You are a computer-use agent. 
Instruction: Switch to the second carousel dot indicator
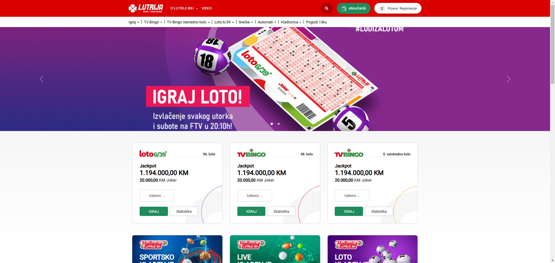(x=279, y=124)
